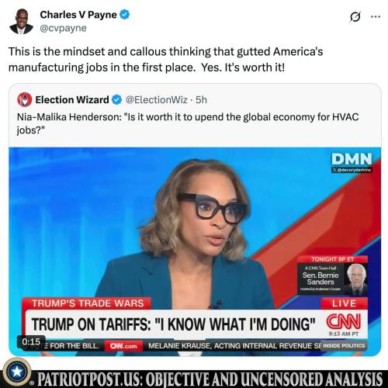388x388 pixels.
Task: Click the blue verified badge beside Charles V Payne
Action: (124, 15)
